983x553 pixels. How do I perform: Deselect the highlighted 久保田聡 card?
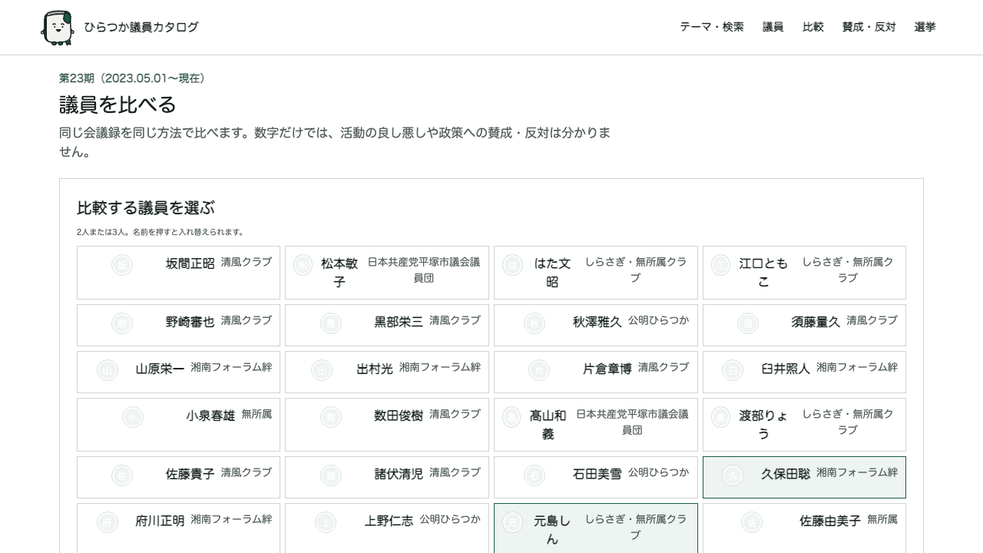(x=804, y=478)
